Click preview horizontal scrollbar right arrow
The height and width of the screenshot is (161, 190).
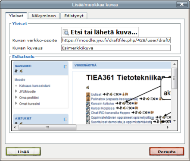coord(168,127)
